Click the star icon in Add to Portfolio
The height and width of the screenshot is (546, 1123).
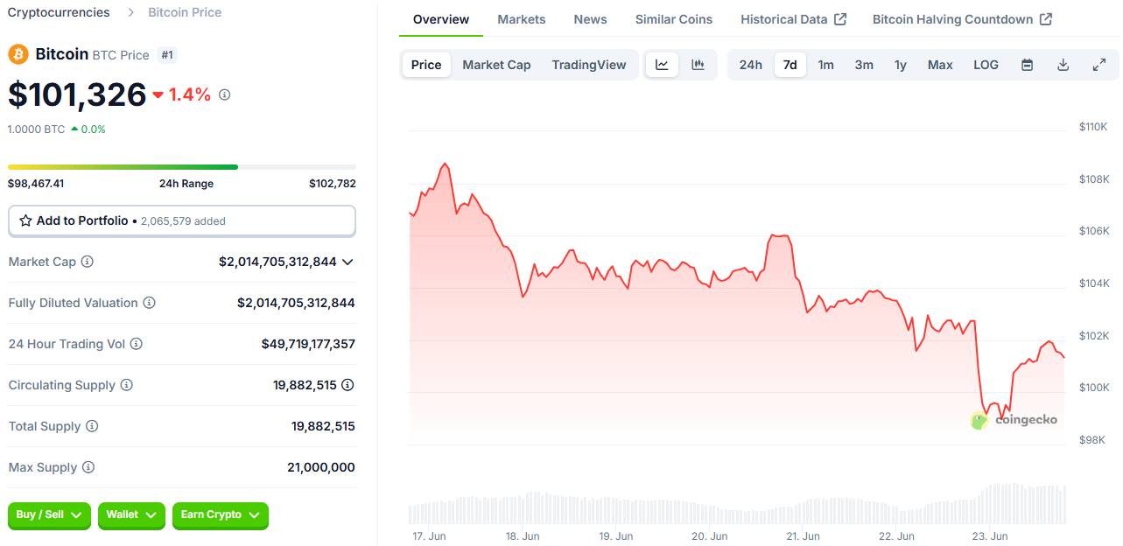point(25,220)
